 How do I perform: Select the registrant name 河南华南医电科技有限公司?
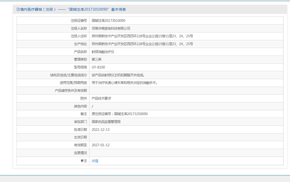(111, 28)
